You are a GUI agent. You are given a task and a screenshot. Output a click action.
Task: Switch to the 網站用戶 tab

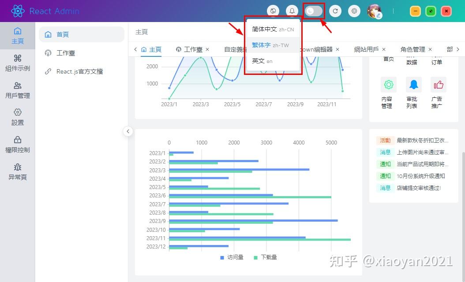pos(366,49)
